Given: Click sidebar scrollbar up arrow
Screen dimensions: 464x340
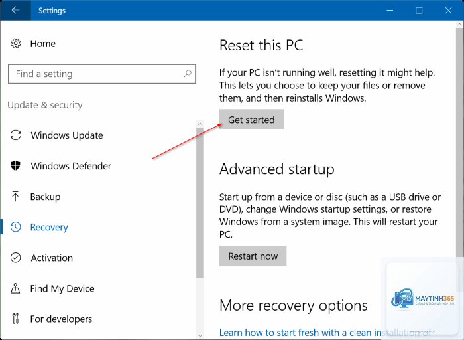Looking at the screenshot, I should [200, 124].
